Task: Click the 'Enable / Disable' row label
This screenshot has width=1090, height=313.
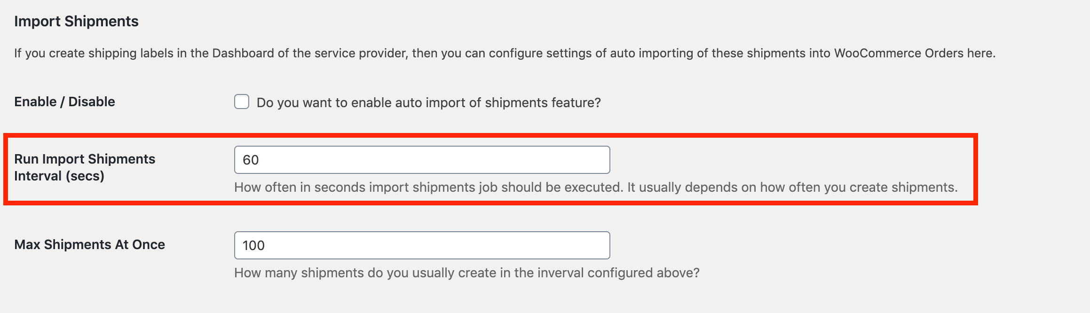Action: pos(64,102)
